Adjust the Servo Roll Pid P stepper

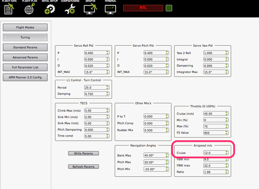tap(107, 53)
